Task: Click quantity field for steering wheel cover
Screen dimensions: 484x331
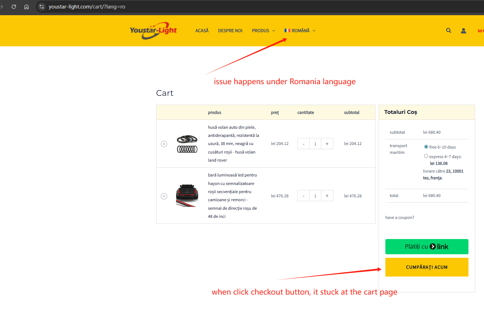Action: point(315,144)
